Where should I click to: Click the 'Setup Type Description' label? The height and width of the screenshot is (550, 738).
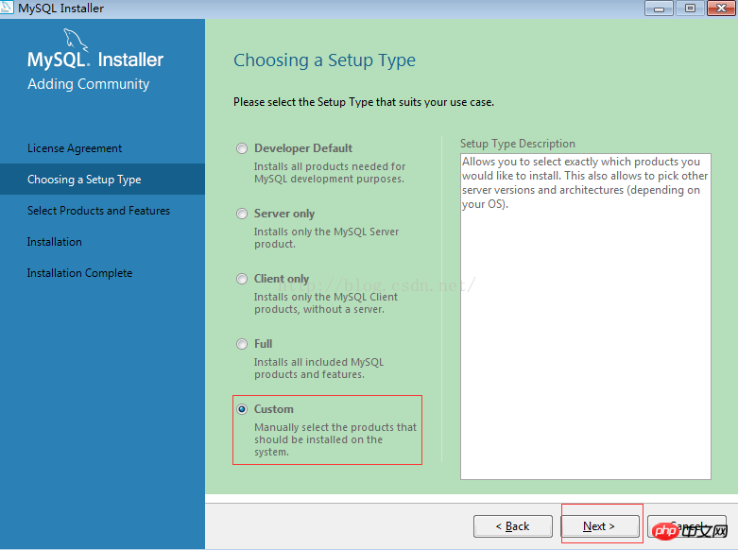tap(518, 144)
